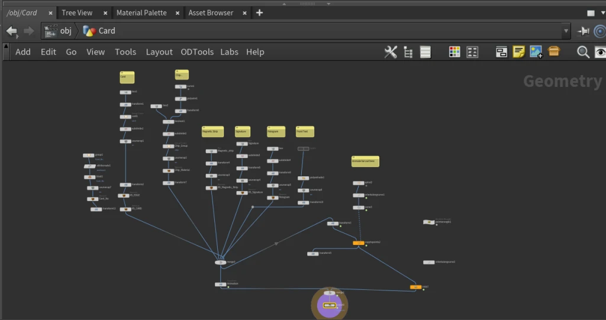
Task: Select the spiral2 node
Action: [359, 183]
